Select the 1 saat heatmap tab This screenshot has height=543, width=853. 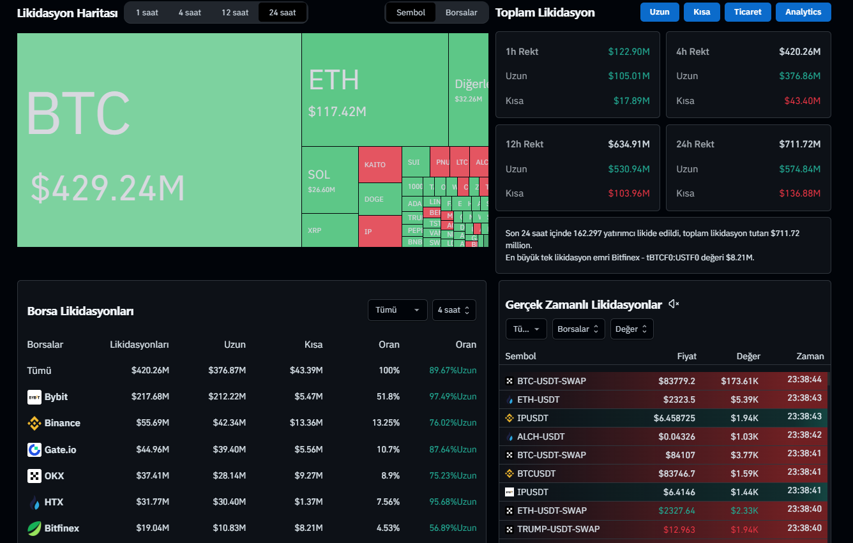147,12
